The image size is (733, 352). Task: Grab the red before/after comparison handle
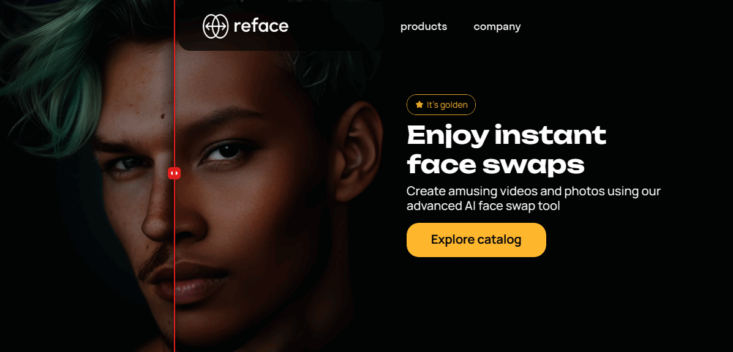click(x=175, y=173)
